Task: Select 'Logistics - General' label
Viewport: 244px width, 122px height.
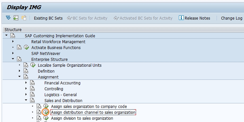Action: (x=61, y=95)
